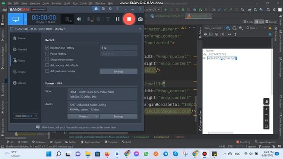Viewport: 283px width, 159px height.
Task: Open recording mode dropdown arrow
Action: (25, 19)
